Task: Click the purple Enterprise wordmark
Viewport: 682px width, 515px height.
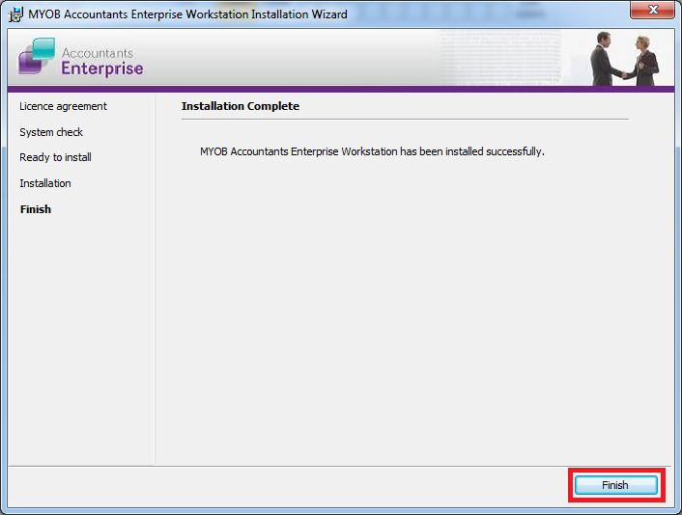Action: coord(101,68)
